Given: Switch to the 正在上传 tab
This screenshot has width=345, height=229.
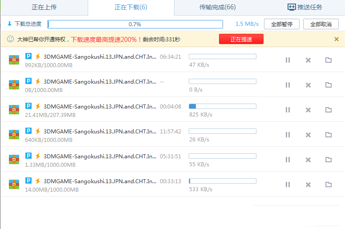Looking at the screenshot, I should (44, 7).
